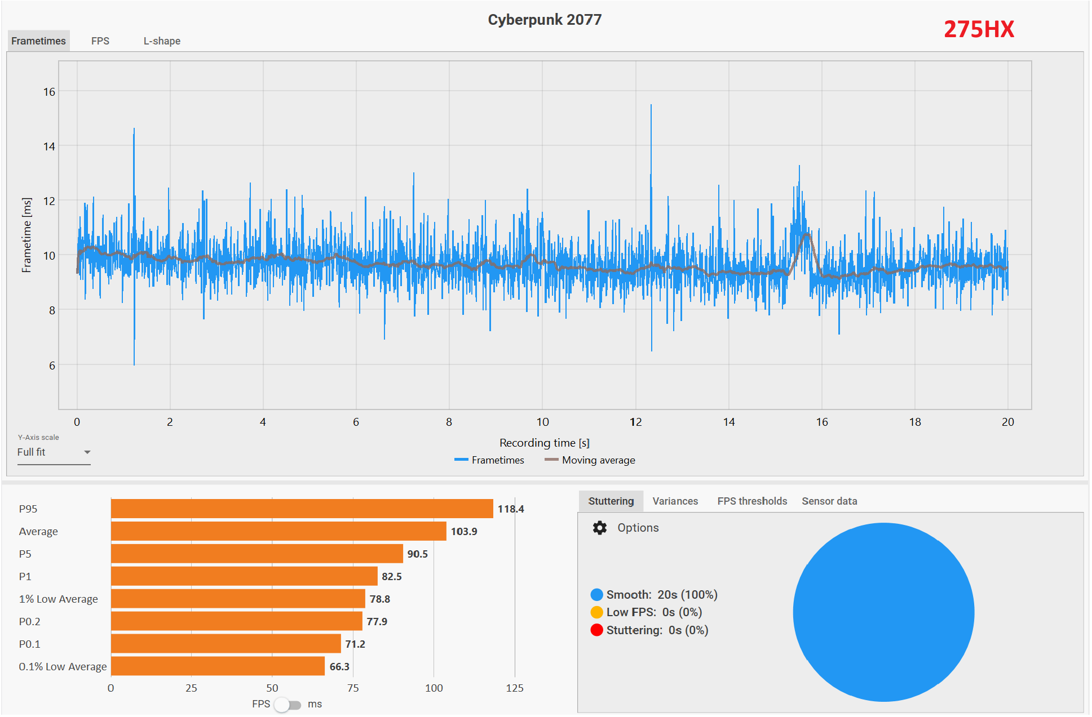Select the Frametimes tab
The image size is (1092, 717).
38,41
